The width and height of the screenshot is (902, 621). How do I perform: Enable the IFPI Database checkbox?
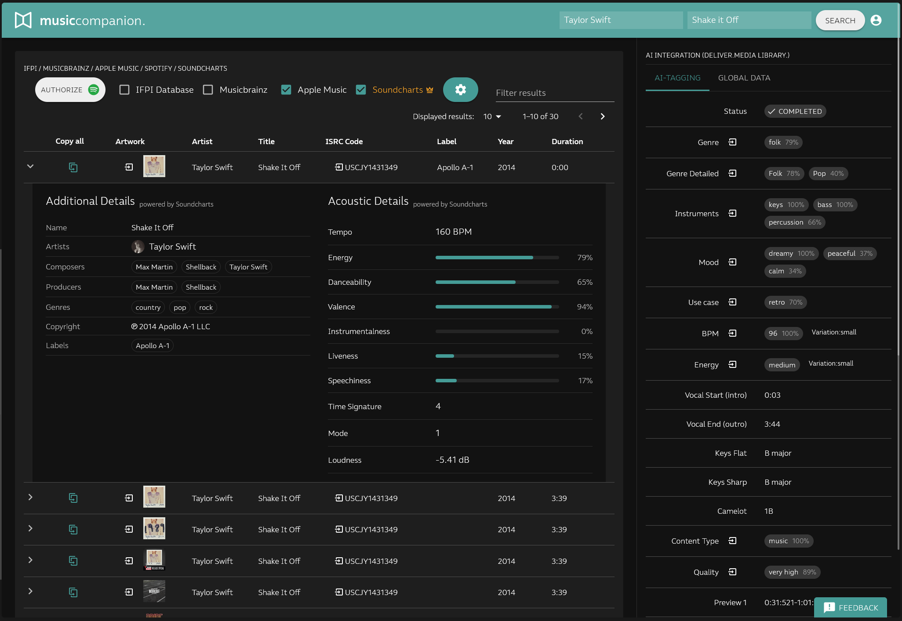tap(124, 90)
